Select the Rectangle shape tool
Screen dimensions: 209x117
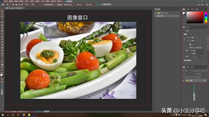[2, 62]
